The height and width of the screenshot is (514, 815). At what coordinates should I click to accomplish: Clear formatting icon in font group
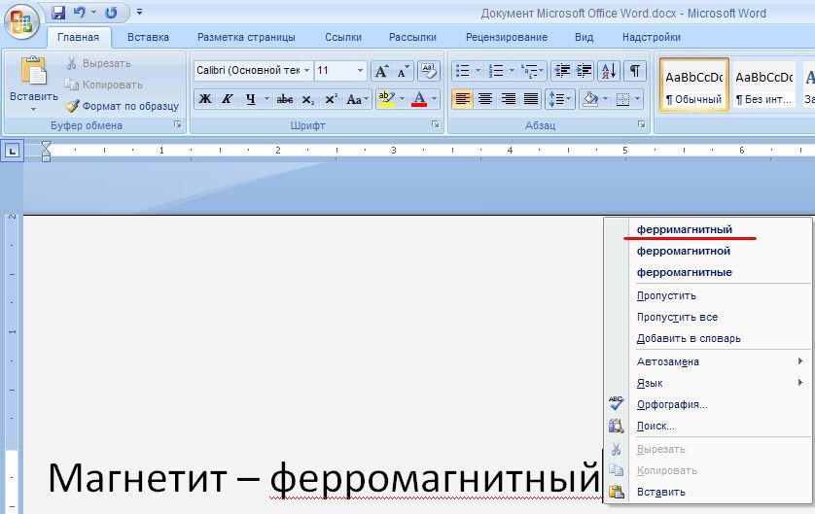428,71
